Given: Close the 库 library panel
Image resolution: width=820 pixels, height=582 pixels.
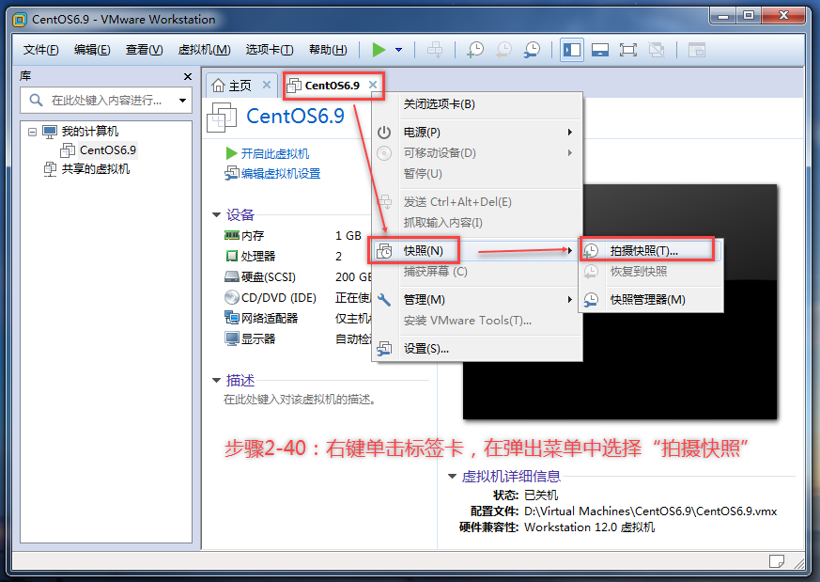Looking at the screenshot, I should point(188,76).
